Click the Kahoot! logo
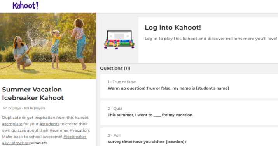 click(x=26, y=5)
